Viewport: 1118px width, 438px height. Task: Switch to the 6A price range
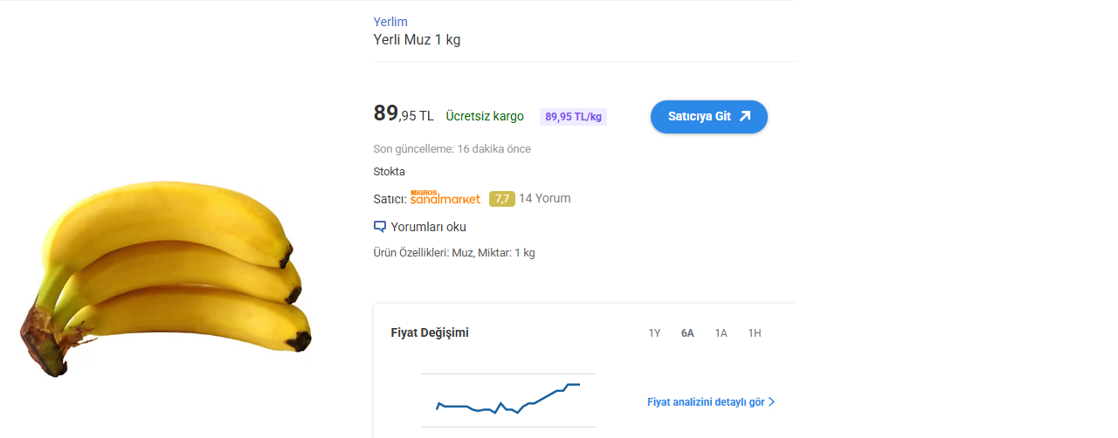tap(688, 333)
